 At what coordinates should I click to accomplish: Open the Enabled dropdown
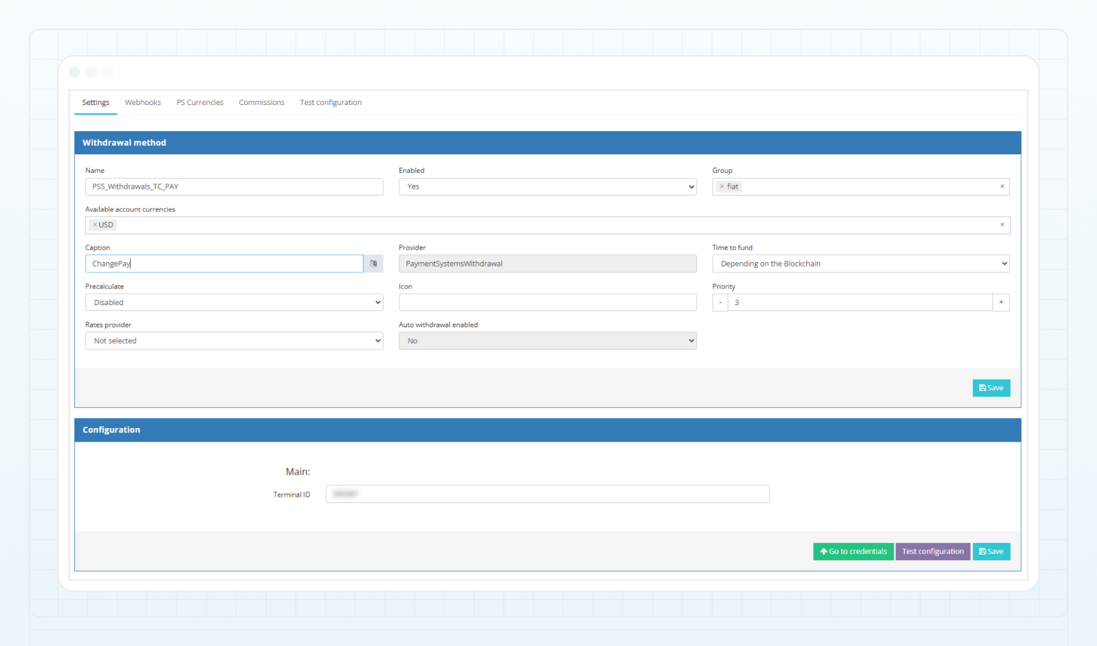pos(547,186)
